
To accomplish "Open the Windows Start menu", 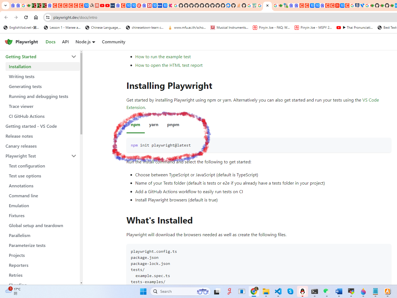I will [143, 291].
